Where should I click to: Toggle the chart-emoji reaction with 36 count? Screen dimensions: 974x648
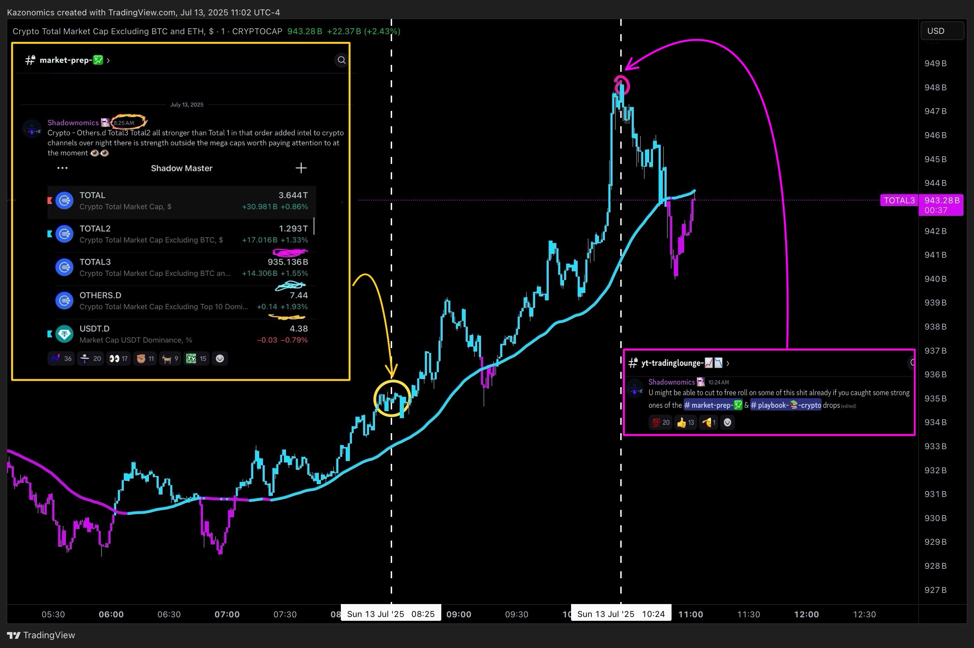[61, 359]
